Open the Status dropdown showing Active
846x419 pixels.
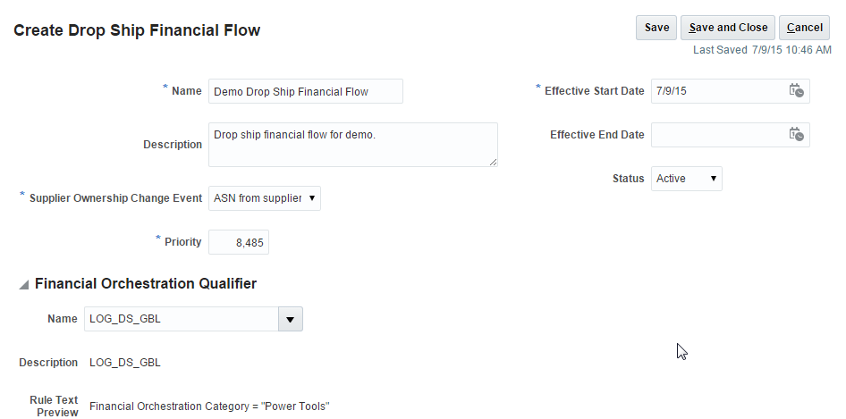pyautogui.click(x=686, y=179)
